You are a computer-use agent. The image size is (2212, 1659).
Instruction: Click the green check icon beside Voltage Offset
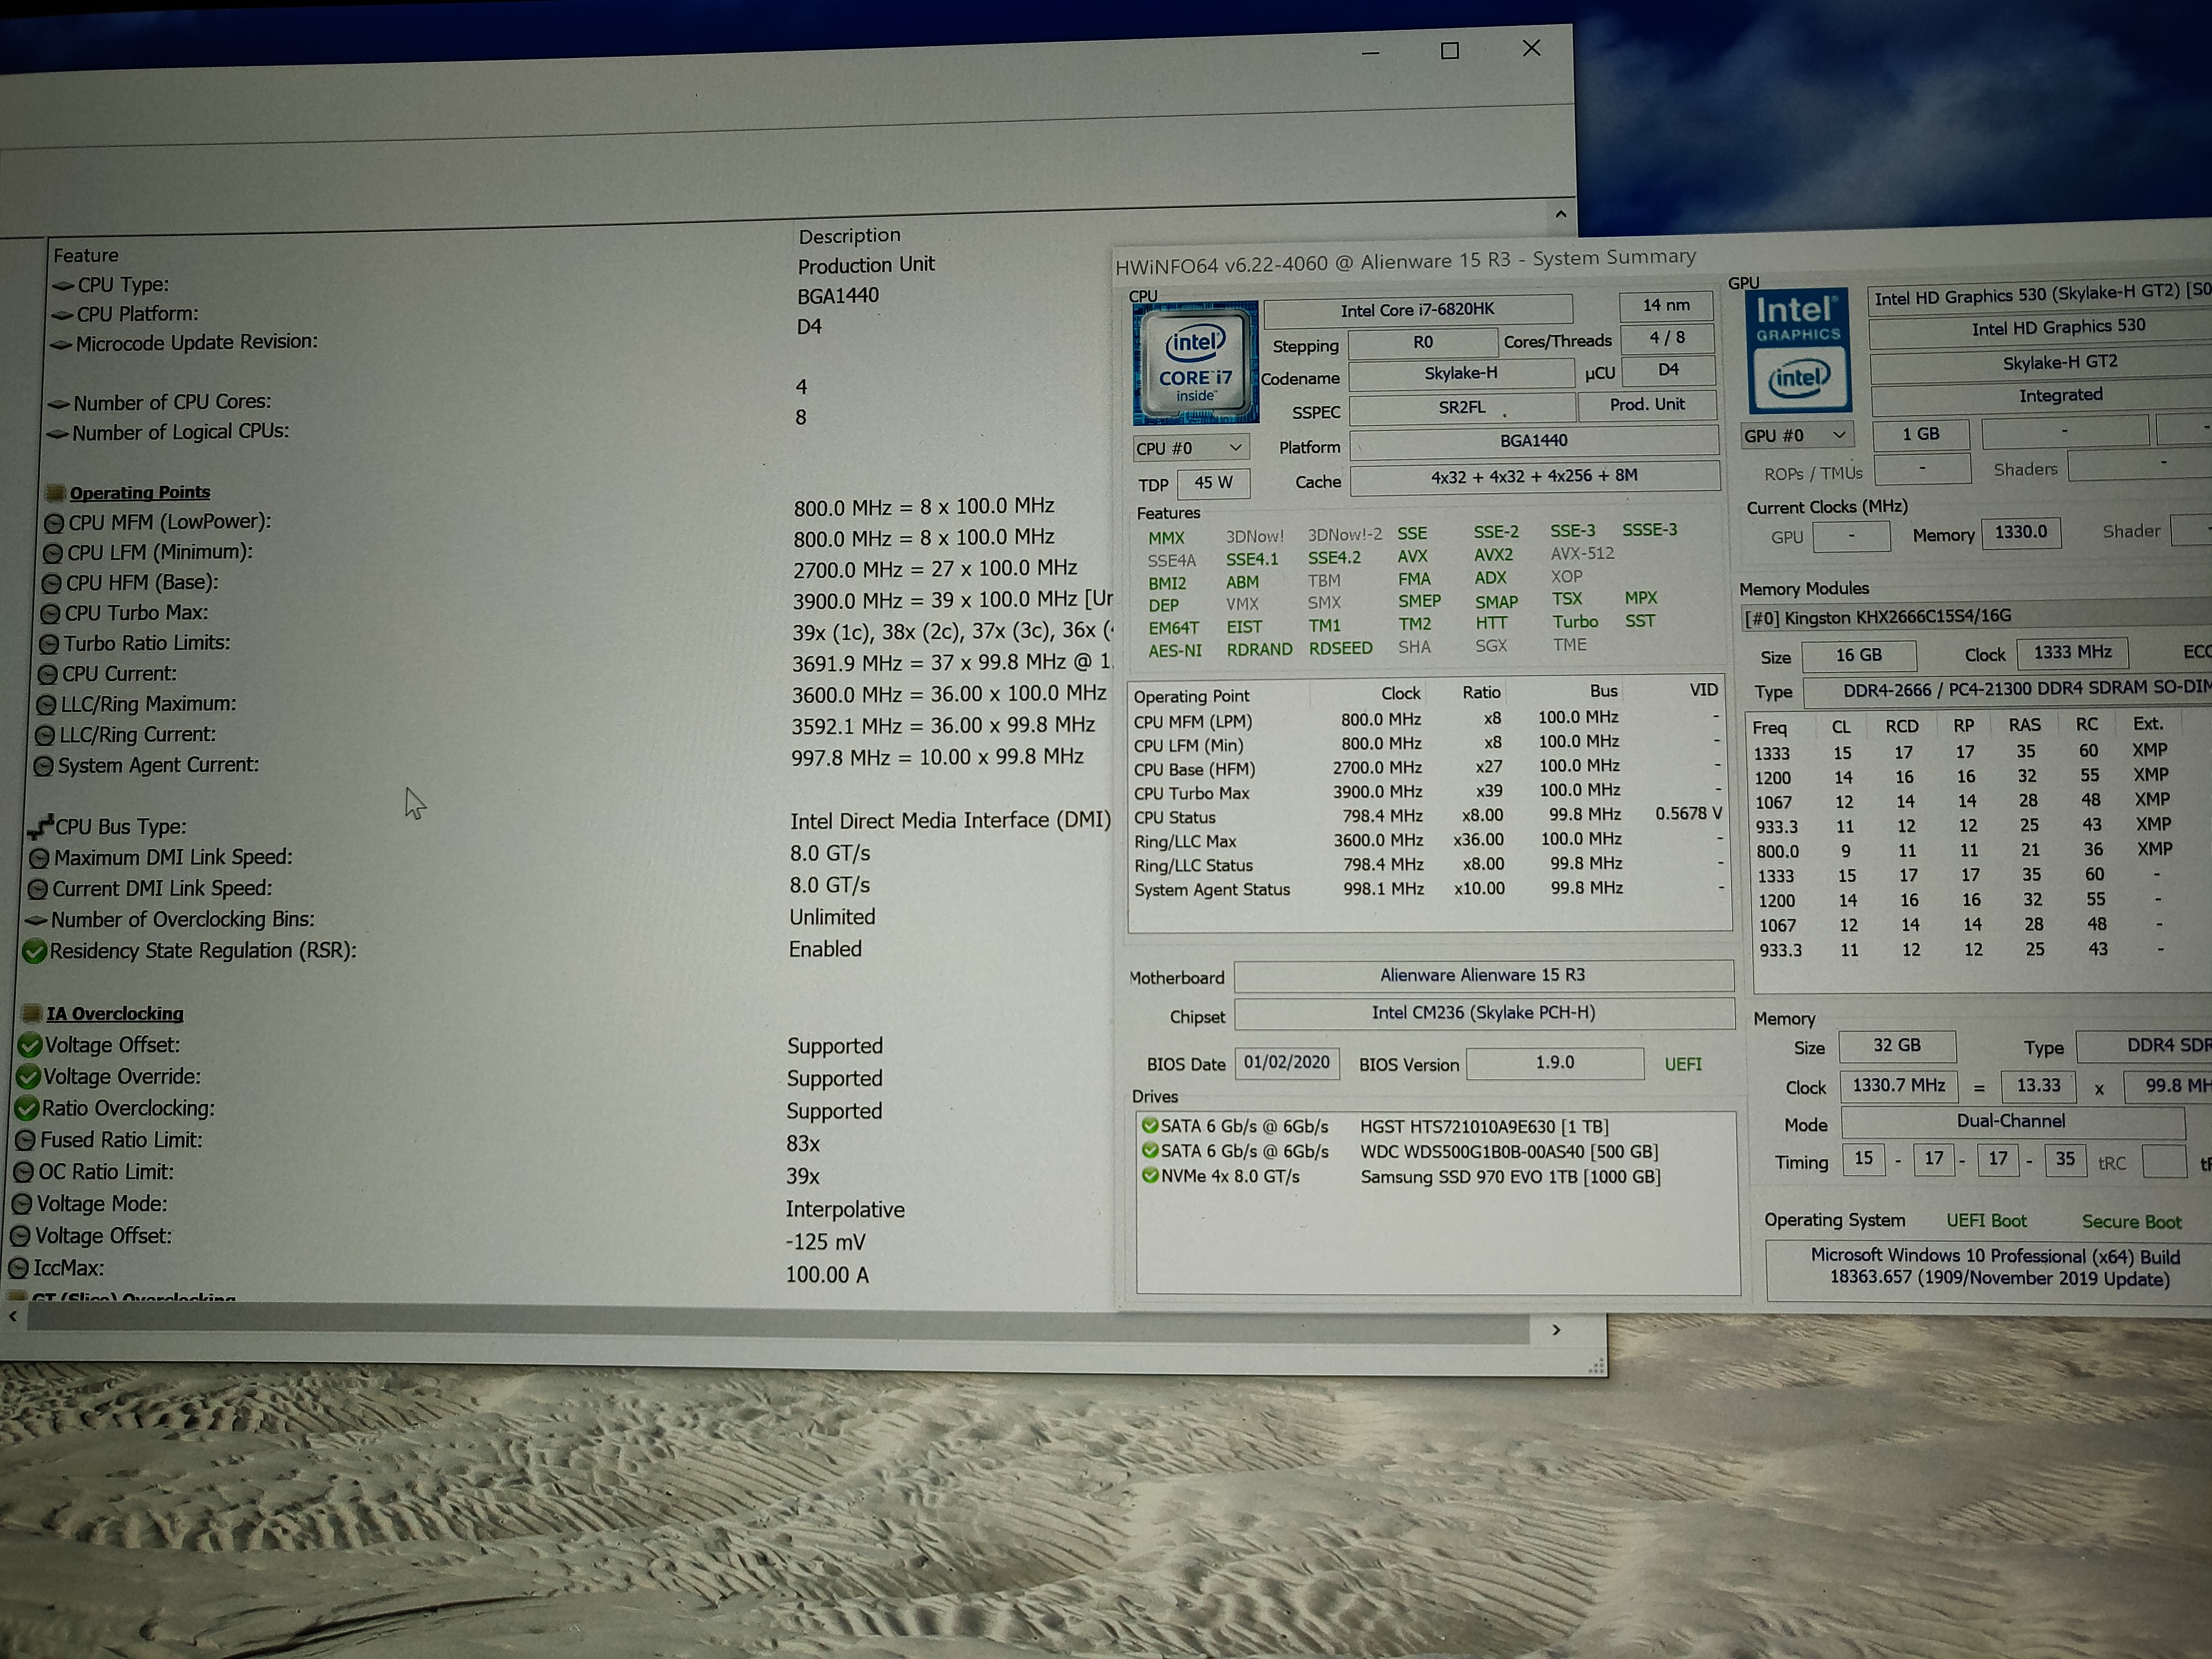[30, 1046]
